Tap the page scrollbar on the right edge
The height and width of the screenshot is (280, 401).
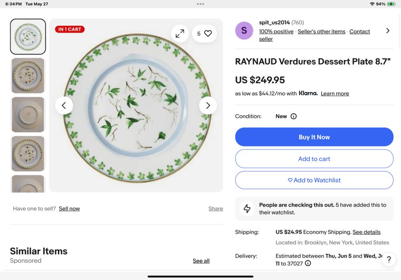coord(400,31)
